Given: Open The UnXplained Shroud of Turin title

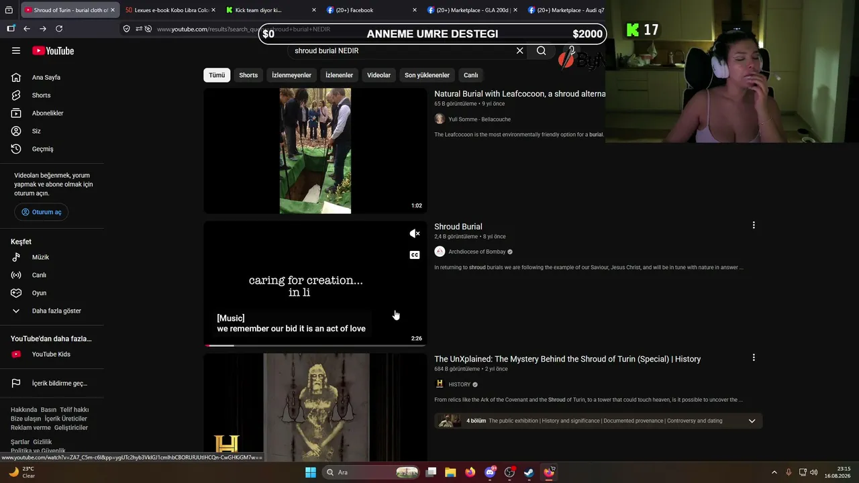Looking at the screenshot, I should pyautogui.click(x=568, y=359).
